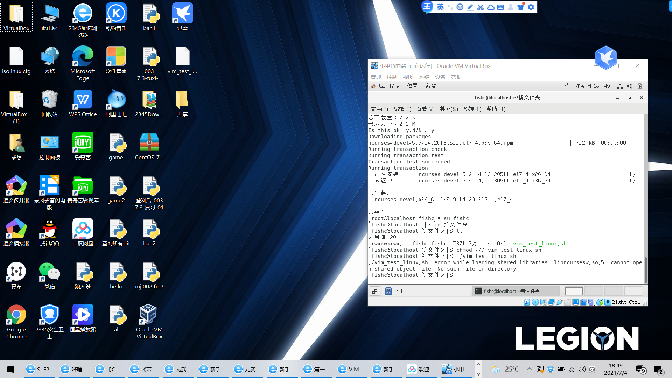Screen dimensions: 672x378
Task: Click the cloud icon in IME bar
Action: pos(491,7)
